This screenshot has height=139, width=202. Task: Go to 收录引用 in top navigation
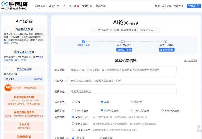click(x=54, y=6)
